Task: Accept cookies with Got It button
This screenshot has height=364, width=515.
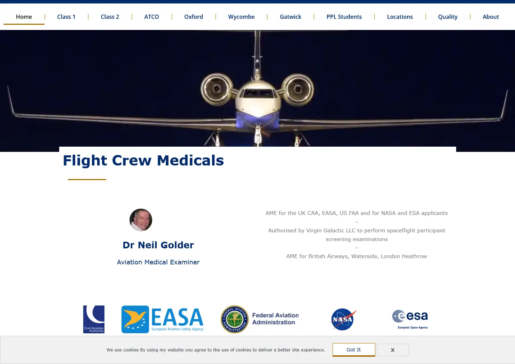Action: [x=353, y=349]
